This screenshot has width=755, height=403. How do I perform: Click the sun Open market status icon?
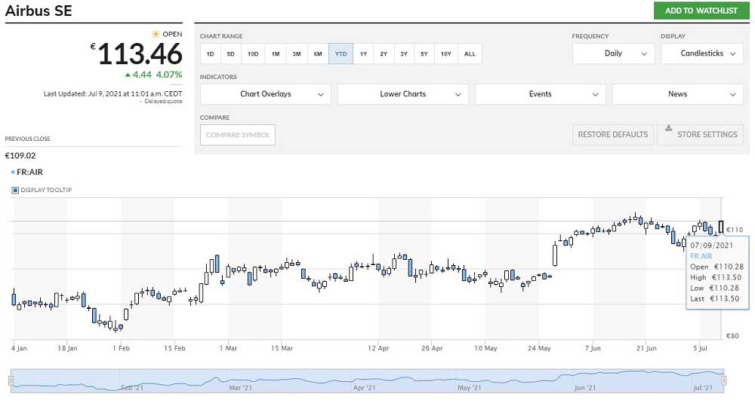point(156,34)
